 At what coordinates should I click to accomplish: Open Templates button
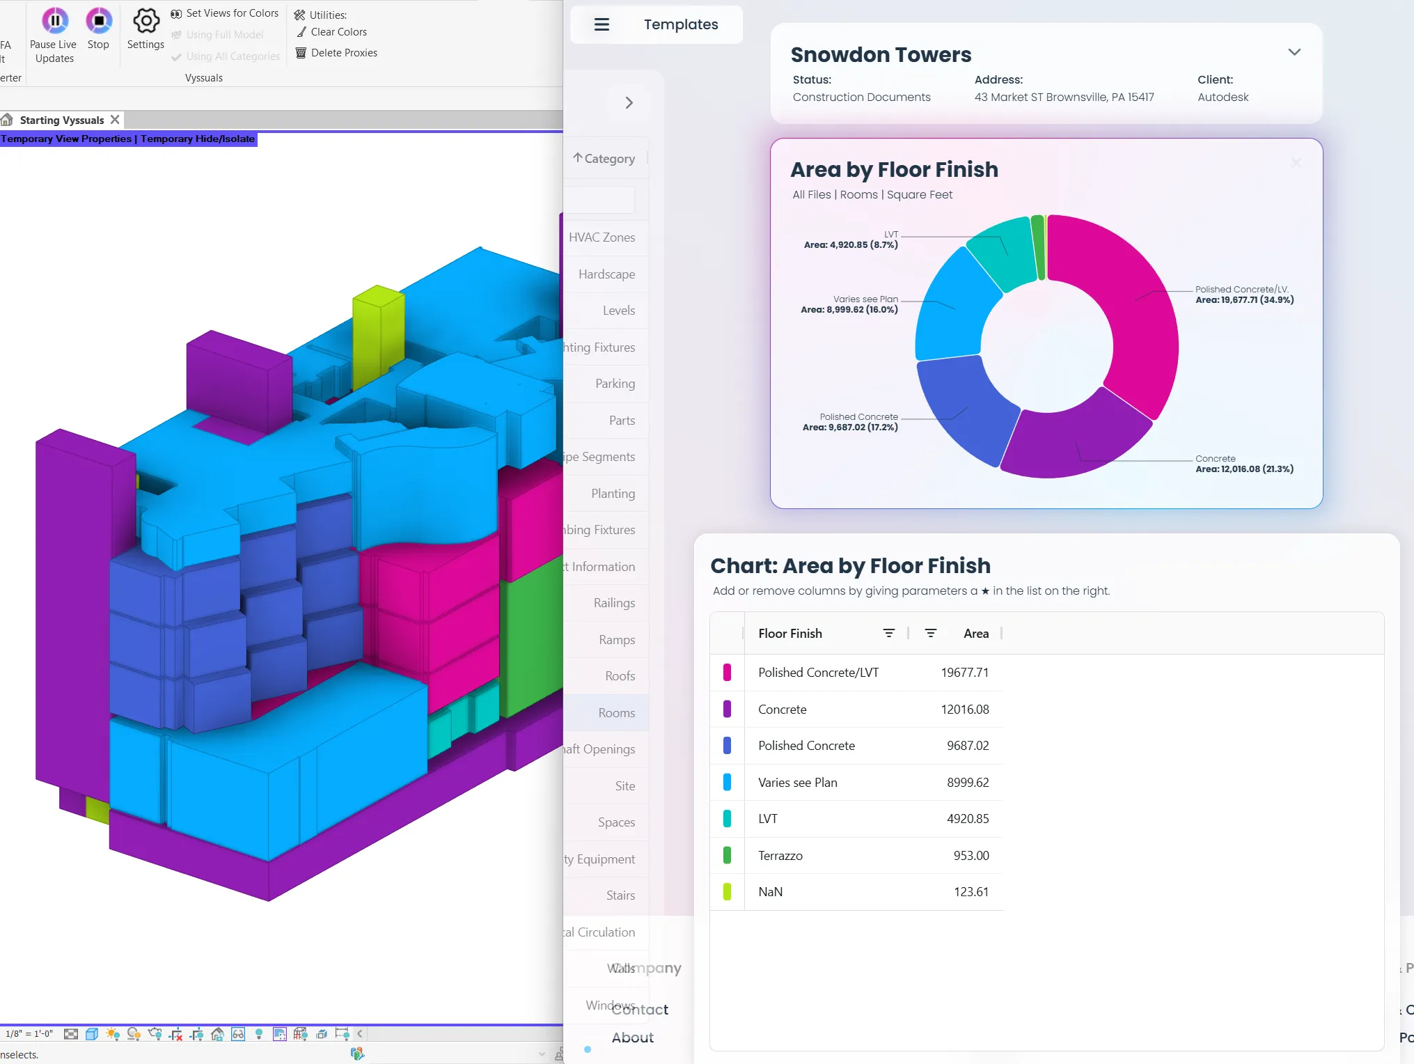click(x=680, y=24)
